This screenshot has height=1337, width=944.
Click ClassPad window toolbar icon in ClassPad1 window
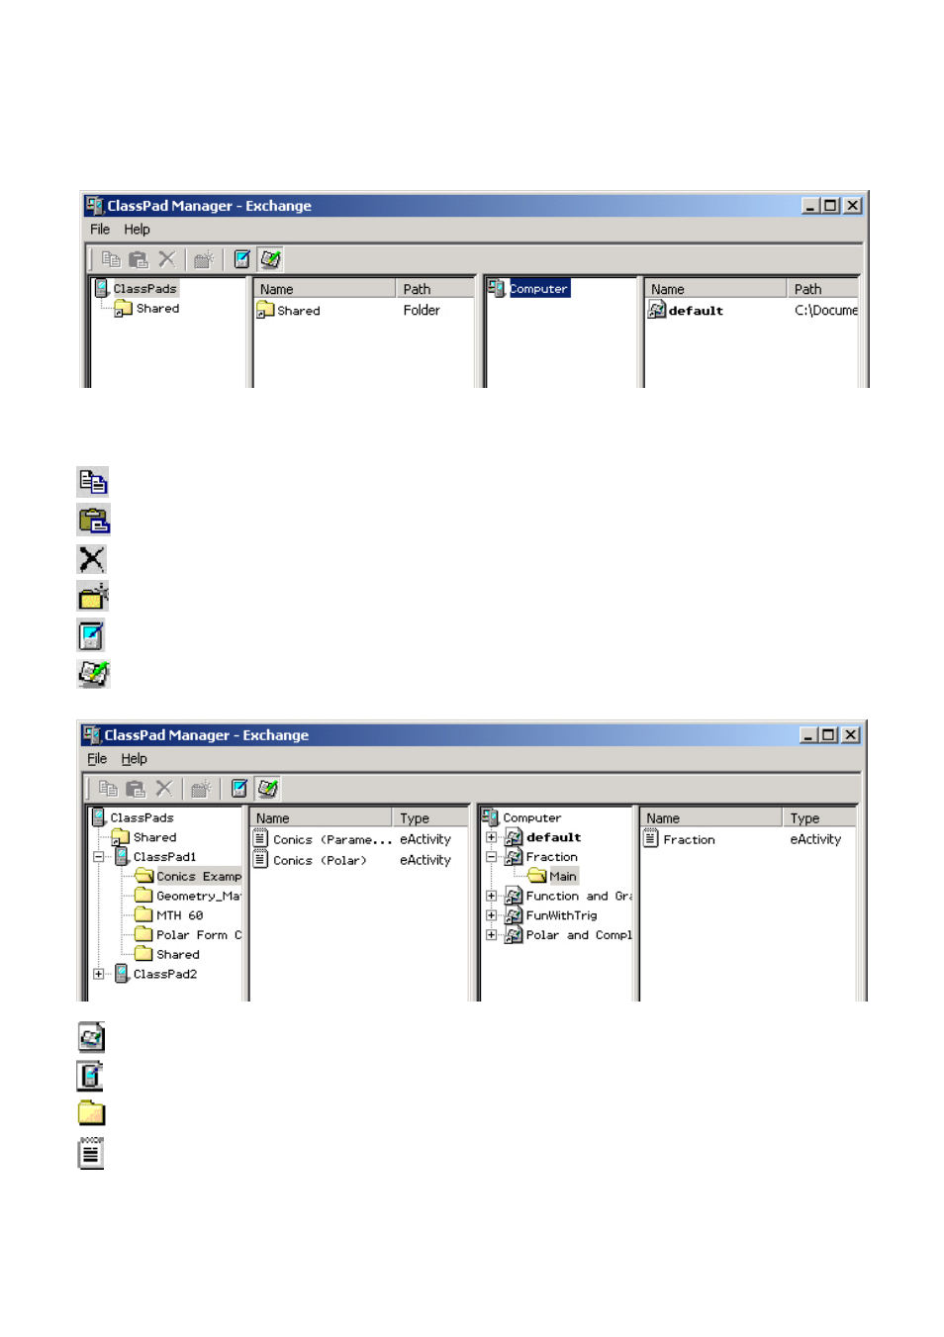pos(238,789)
